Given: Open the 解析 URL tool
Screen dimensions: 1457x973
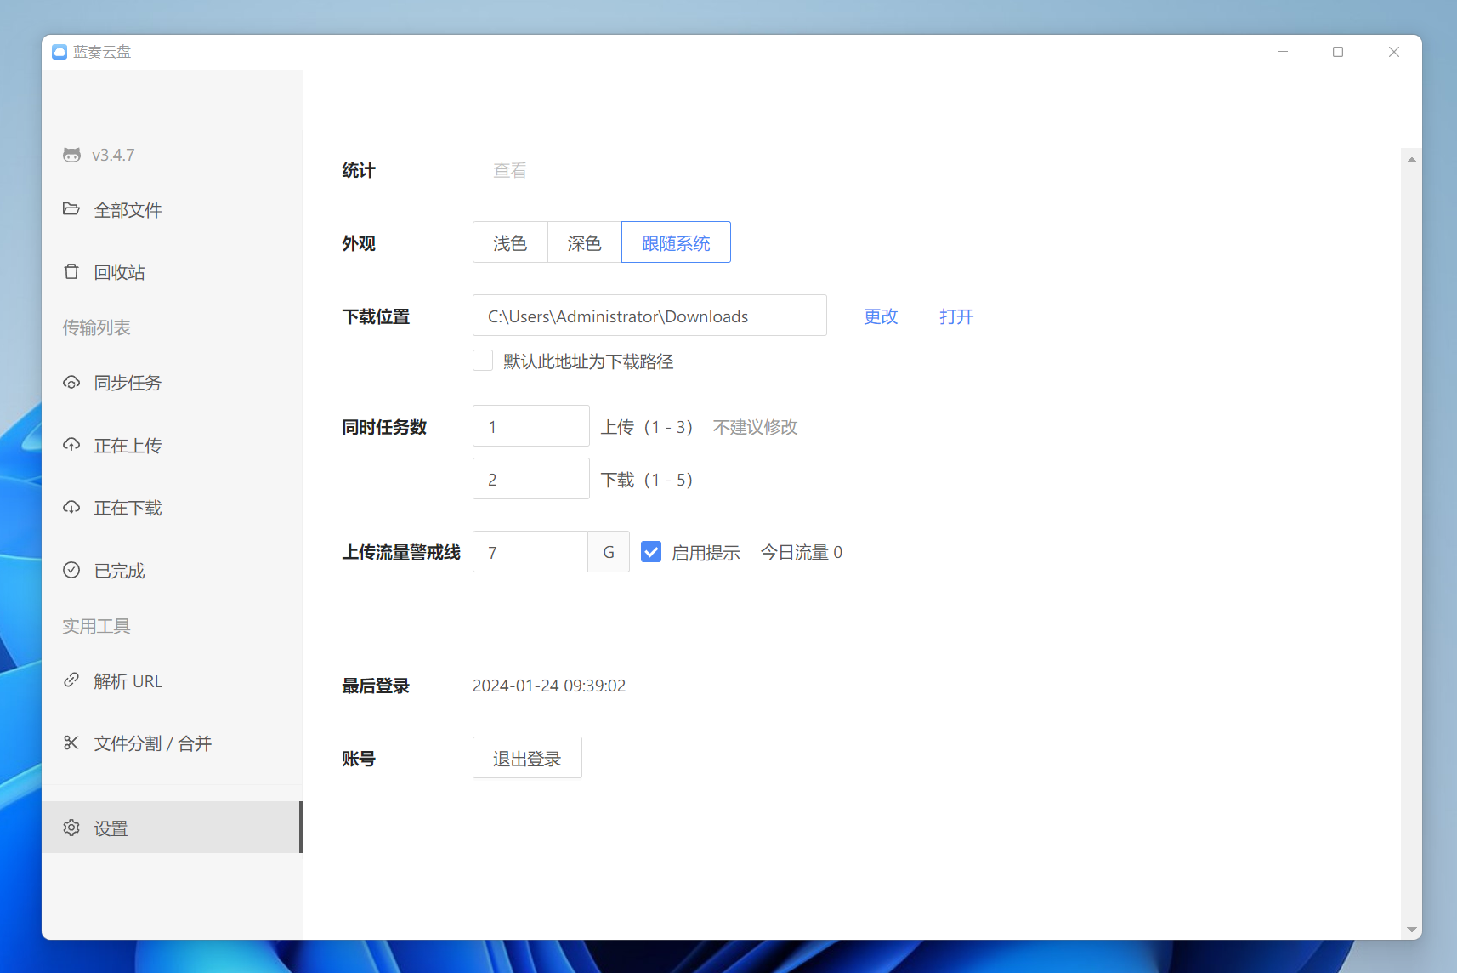Looking at the screenshot, I should (172, 681).
